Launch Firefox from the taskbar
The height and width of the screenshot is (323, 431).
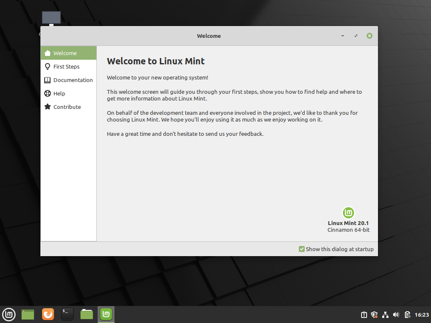[x=48, y=315]
